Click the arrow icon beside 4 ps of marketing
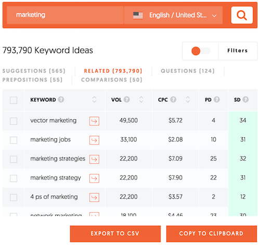Image resolution: width=260 pixels, height=245 pixels. point(94,197)
